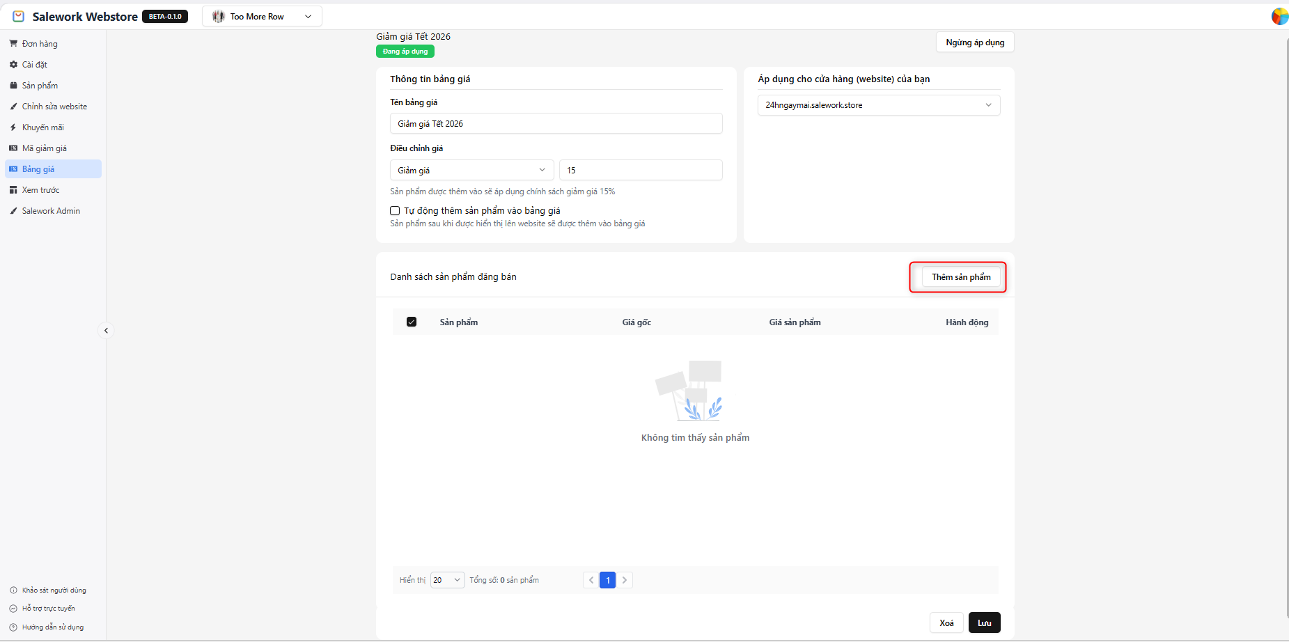Enable Tự động thêm sản phẩm checkbox
Viewport: 1289px width, 642px height.
(395, 210)
